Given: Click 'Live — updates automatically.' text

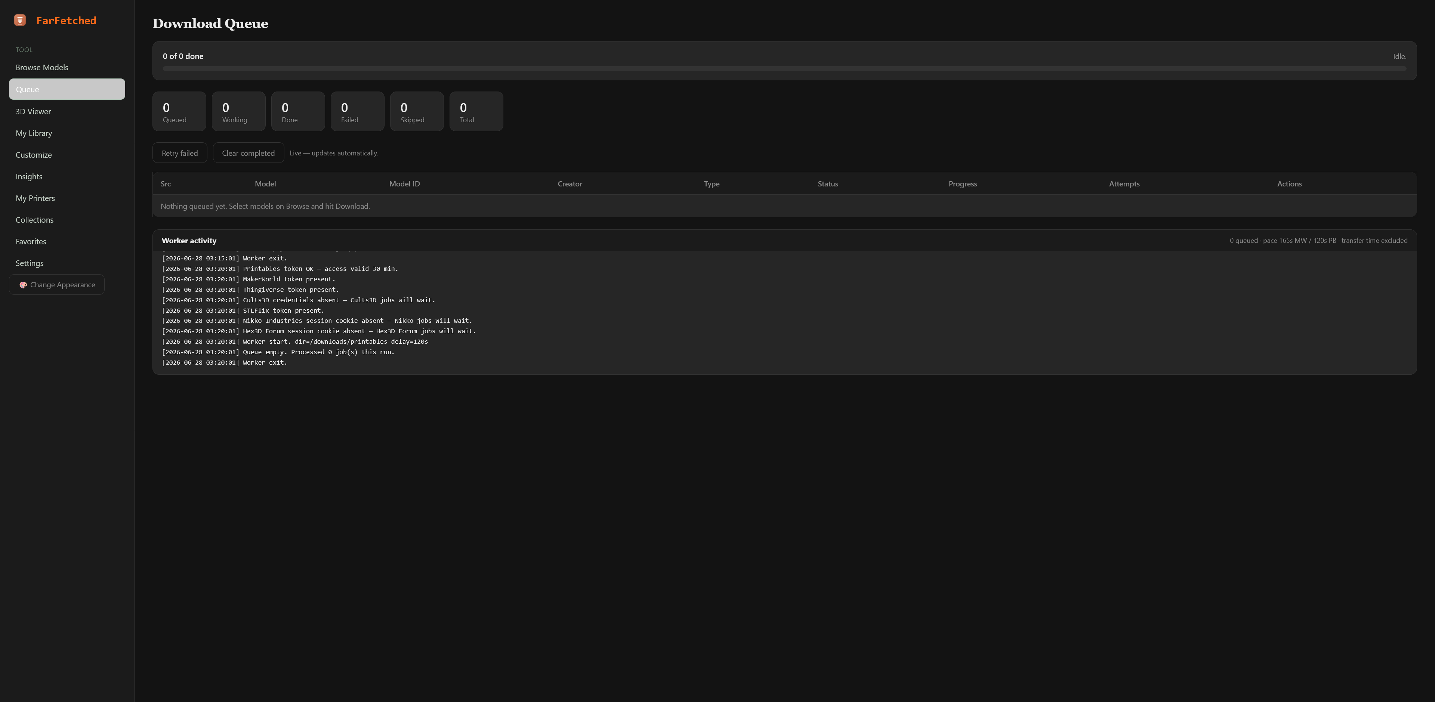Looking at the screenshot, I should click(334, 153).
